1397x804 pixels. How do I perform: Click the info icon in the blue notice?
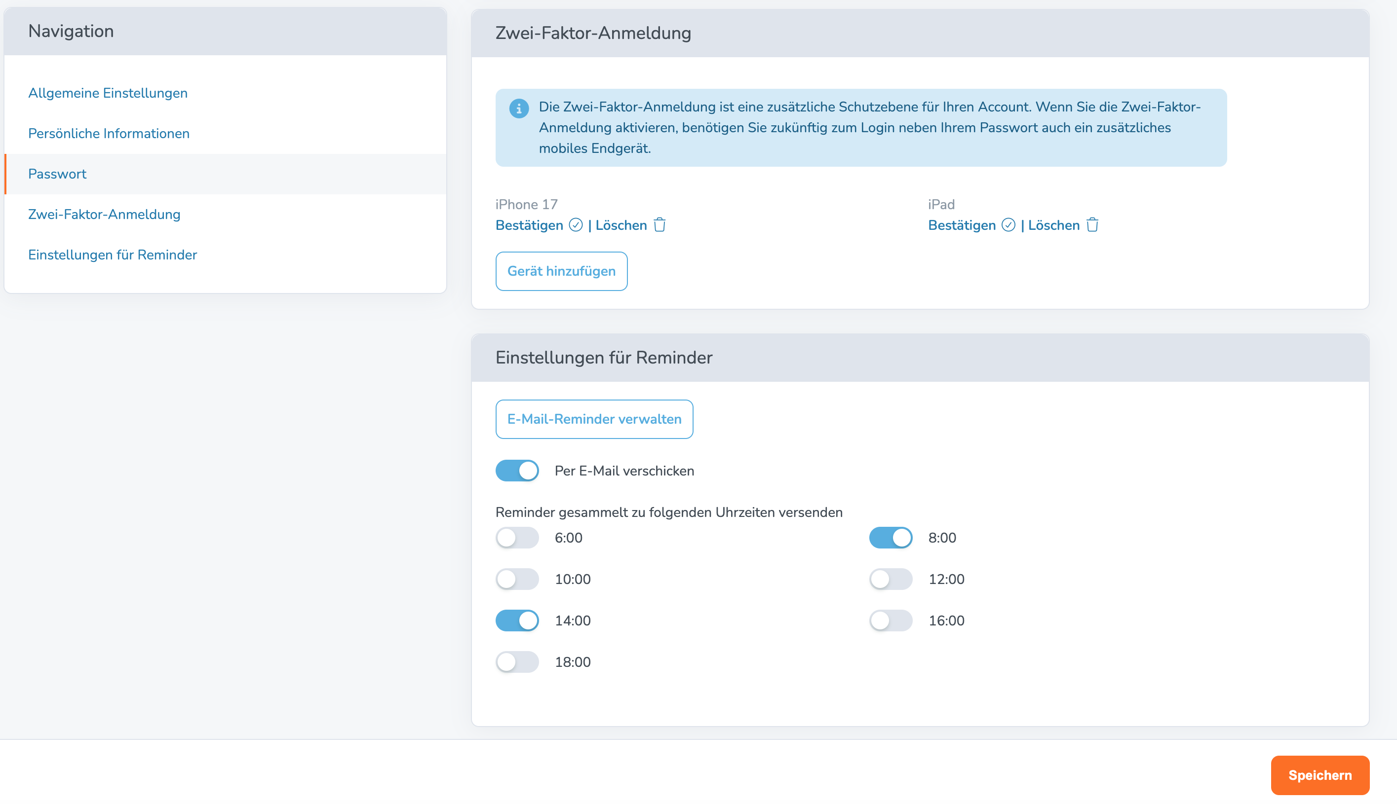518,108
